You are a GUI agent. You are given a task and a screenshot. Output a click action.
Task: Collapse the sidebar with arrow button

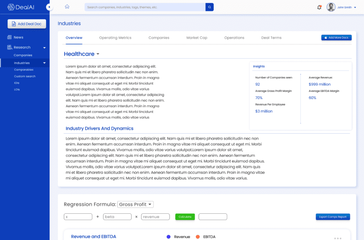click(x=49, y=7)
